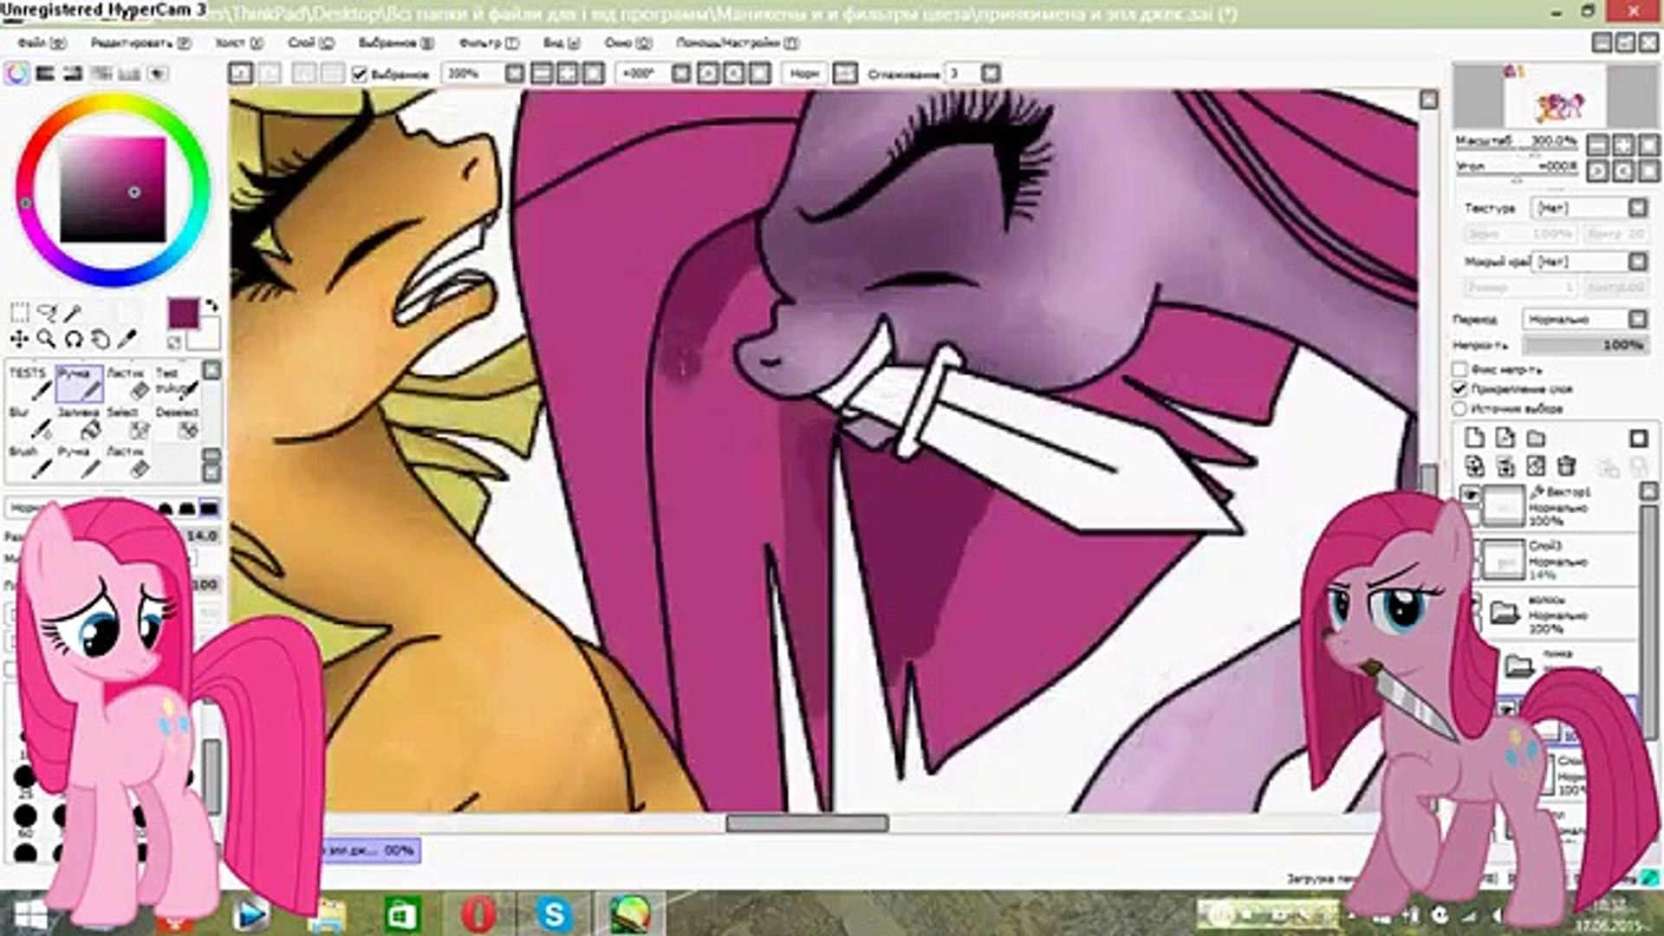Select the Слой3 layer
Image resolution: width=1664 pixels, height=936 pixels.
tap(1556, 559)
